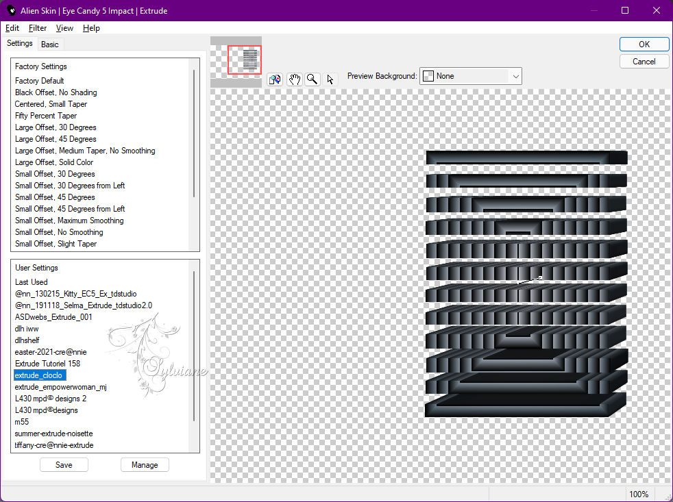This screenshot has height=502, width=673.
Task: Click the Manage settings button
Action: (x=145, y=464)
